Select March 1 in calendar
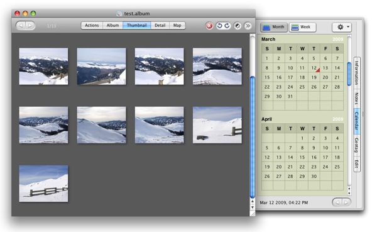The width and height of the screenshot is (377, 232). tap(267, 58)
